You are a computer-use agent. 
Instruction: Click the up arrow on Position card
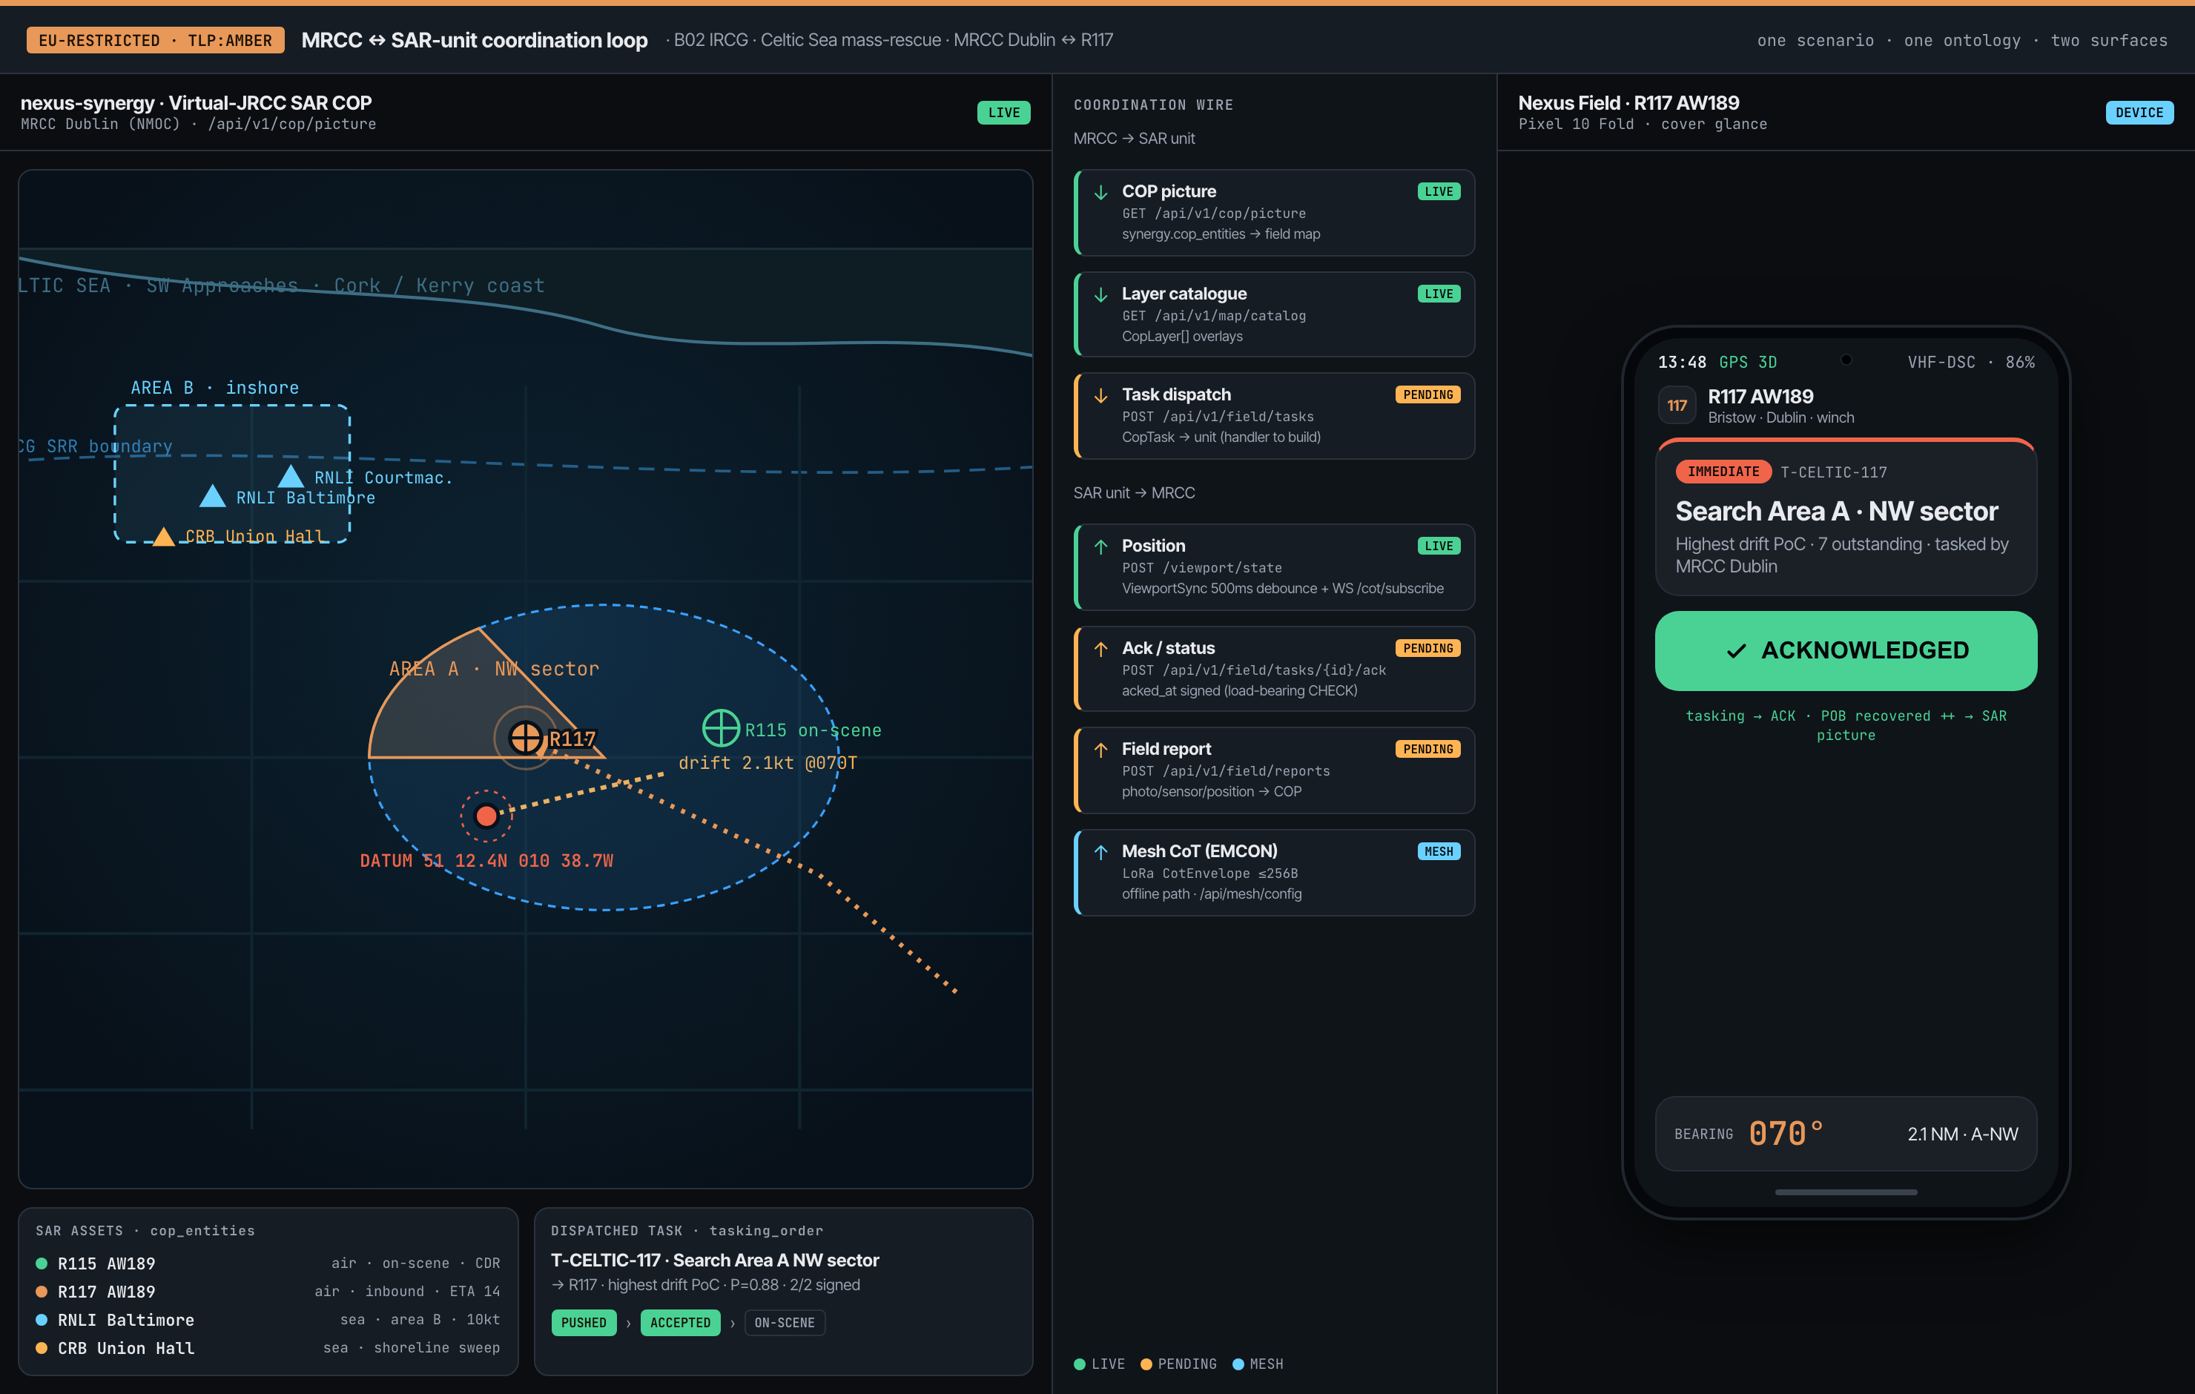pos(1101,547)
